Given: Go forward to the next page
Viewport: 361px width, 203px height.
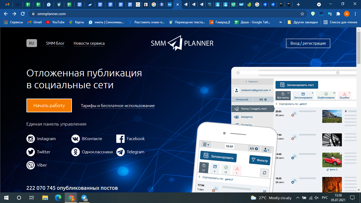Looking at the screenshot, I should point(14,14).
